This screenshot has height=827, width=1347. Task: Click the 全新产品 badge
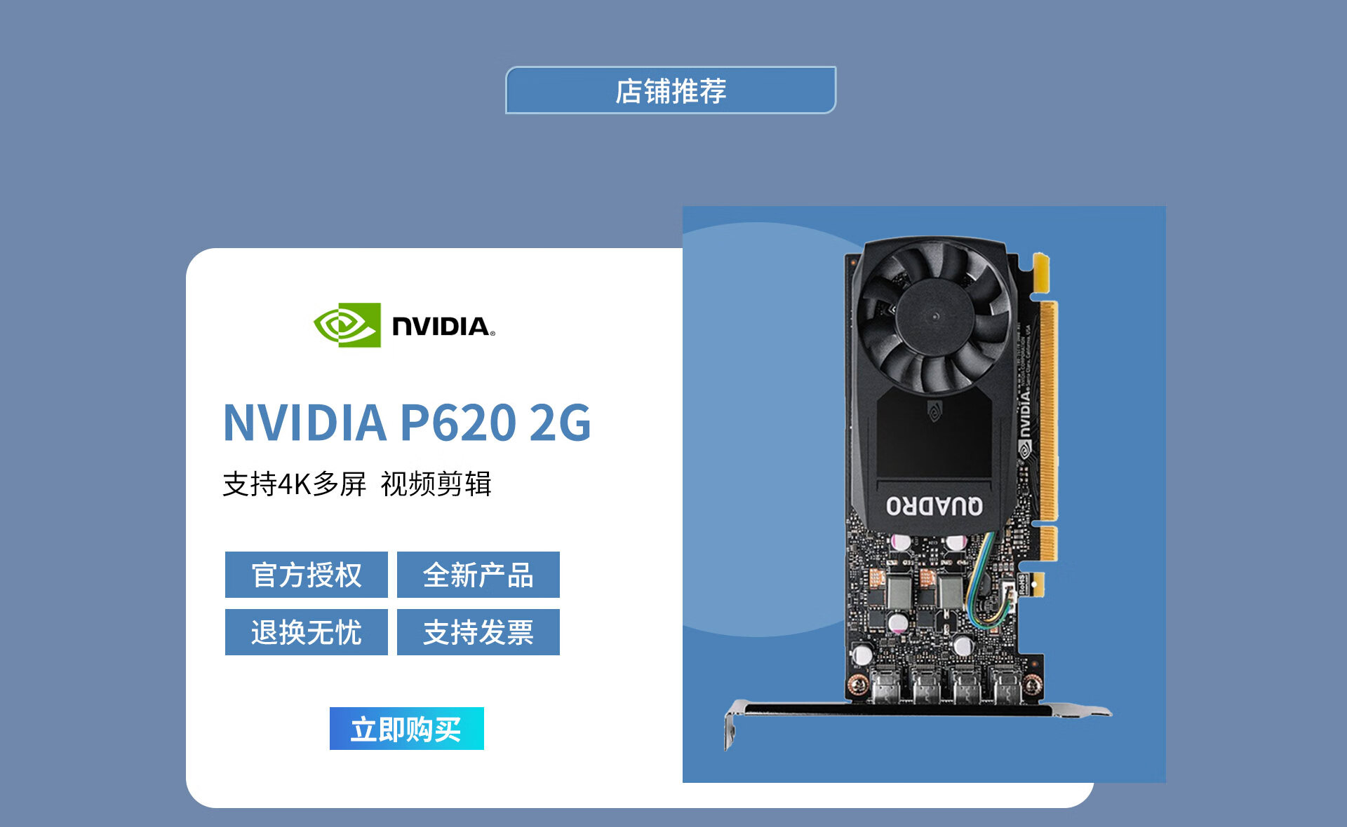pos(478,575)
